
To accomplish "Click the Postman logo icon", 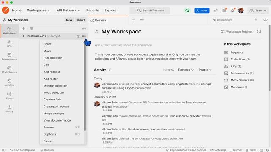I will (x=6, y=10).
